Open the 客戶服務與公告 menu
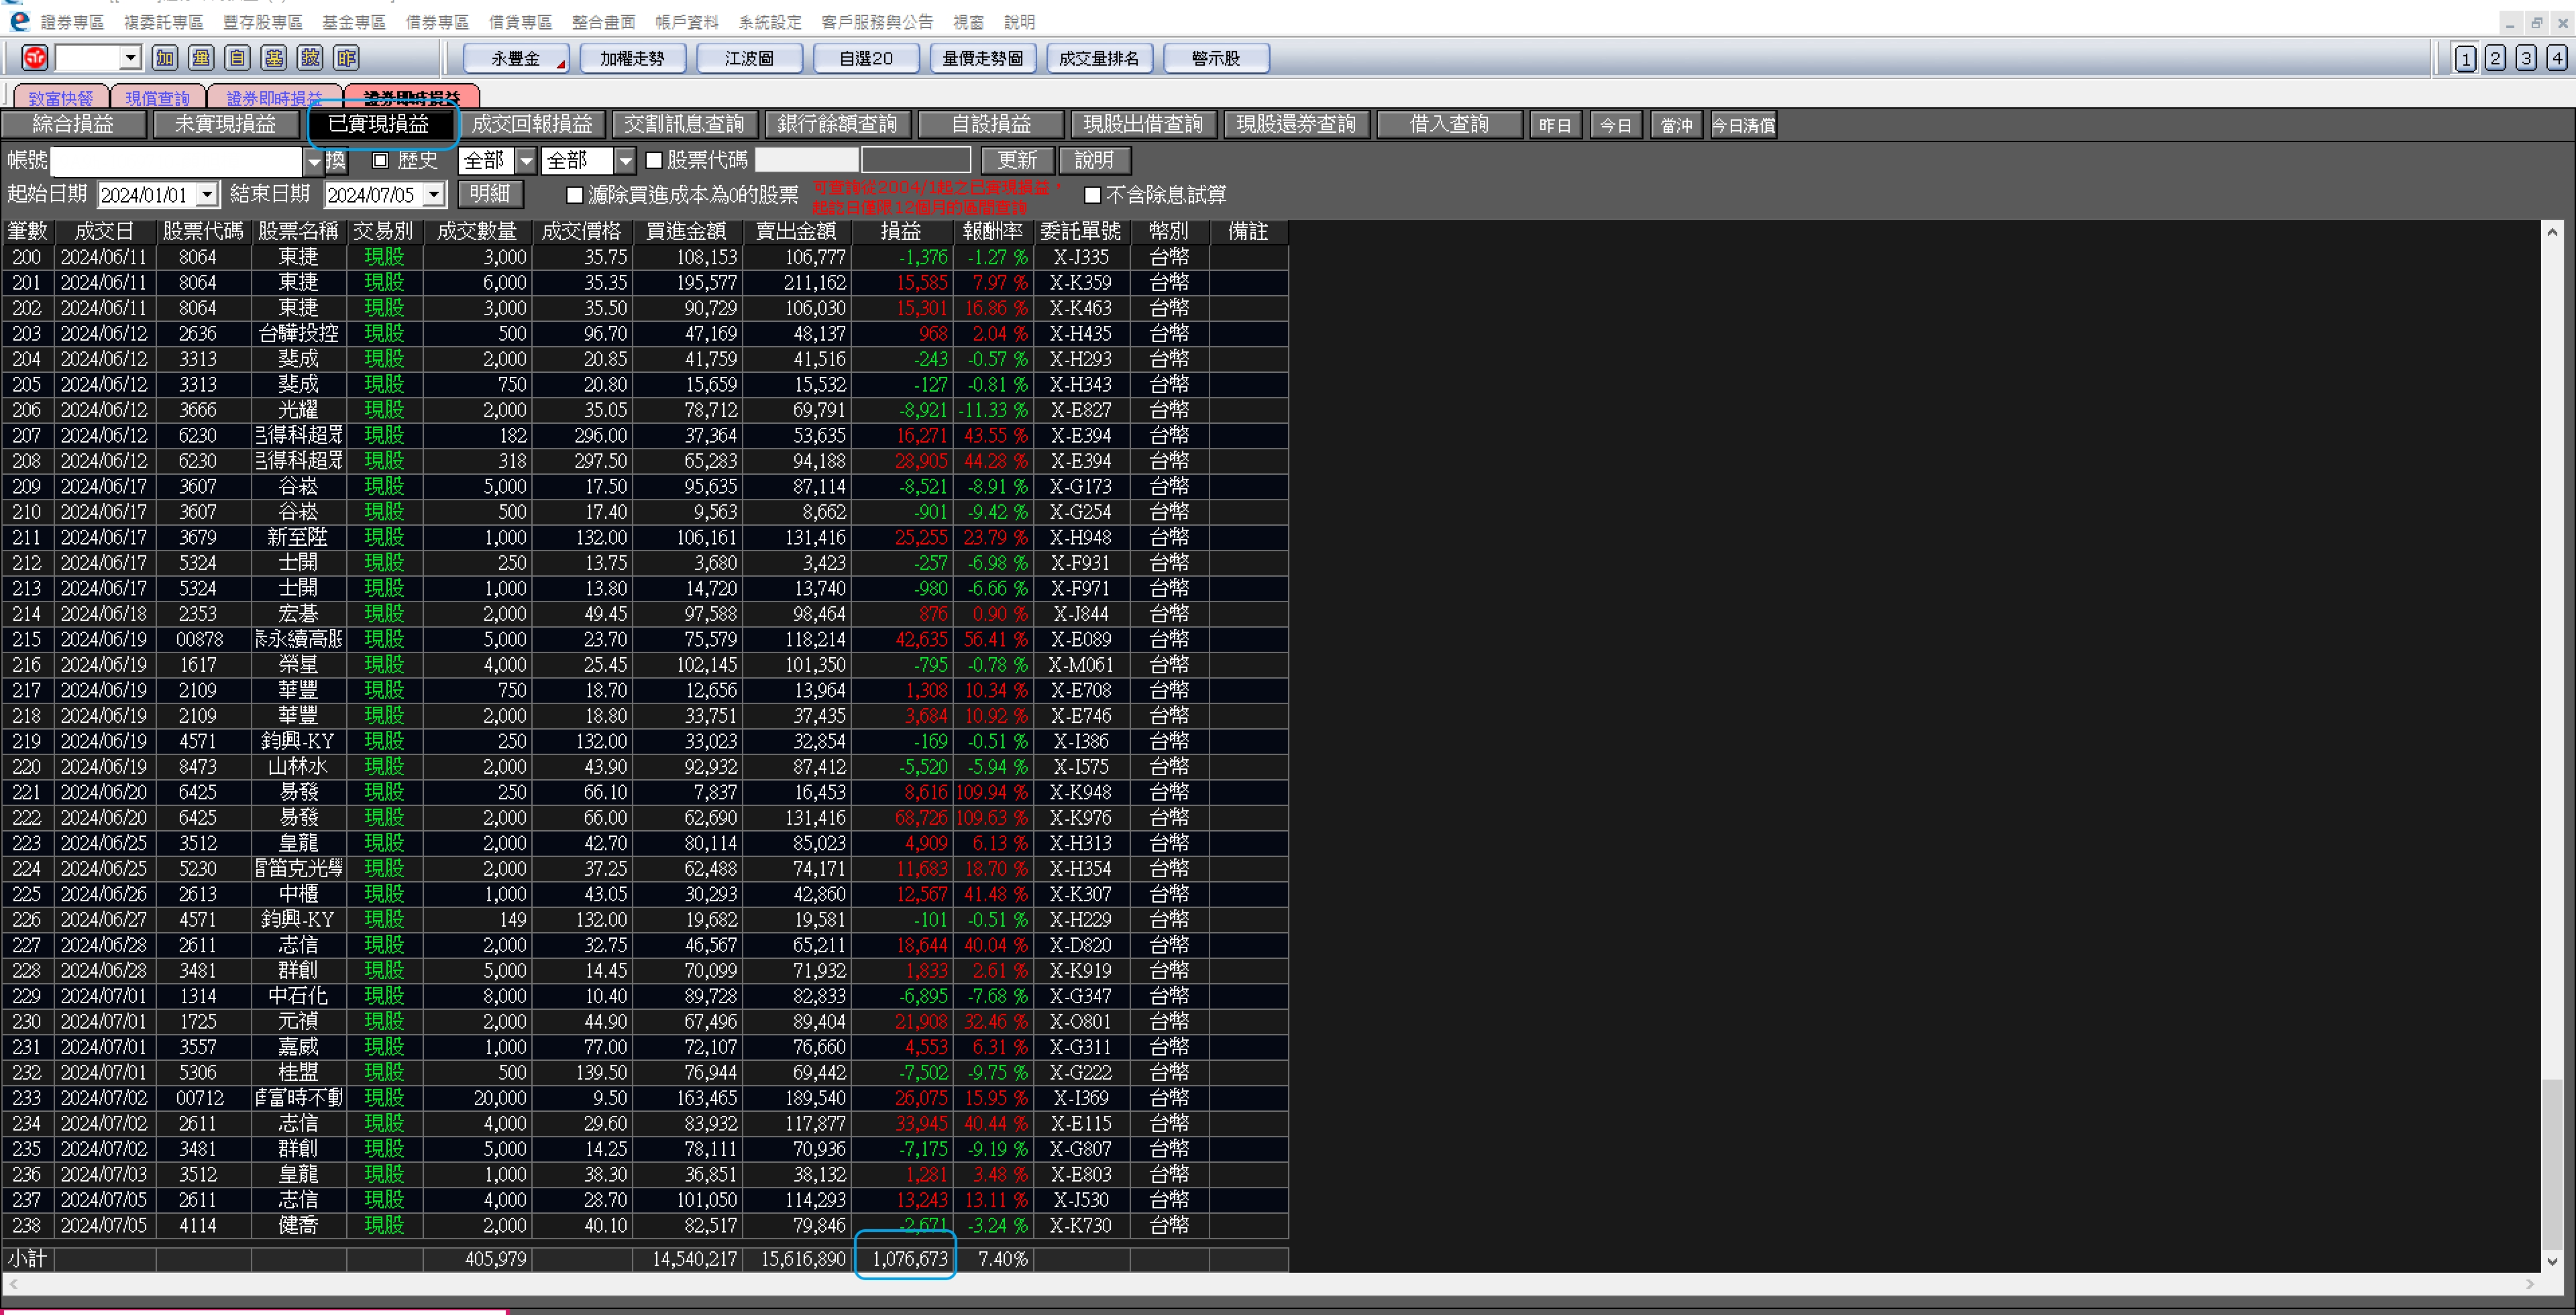 877,22
